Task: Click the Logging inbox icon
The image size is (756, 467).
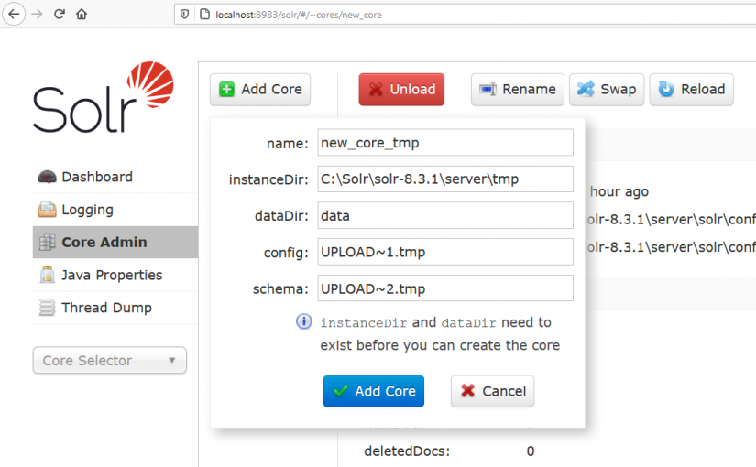Action: [x=47, y=209]
